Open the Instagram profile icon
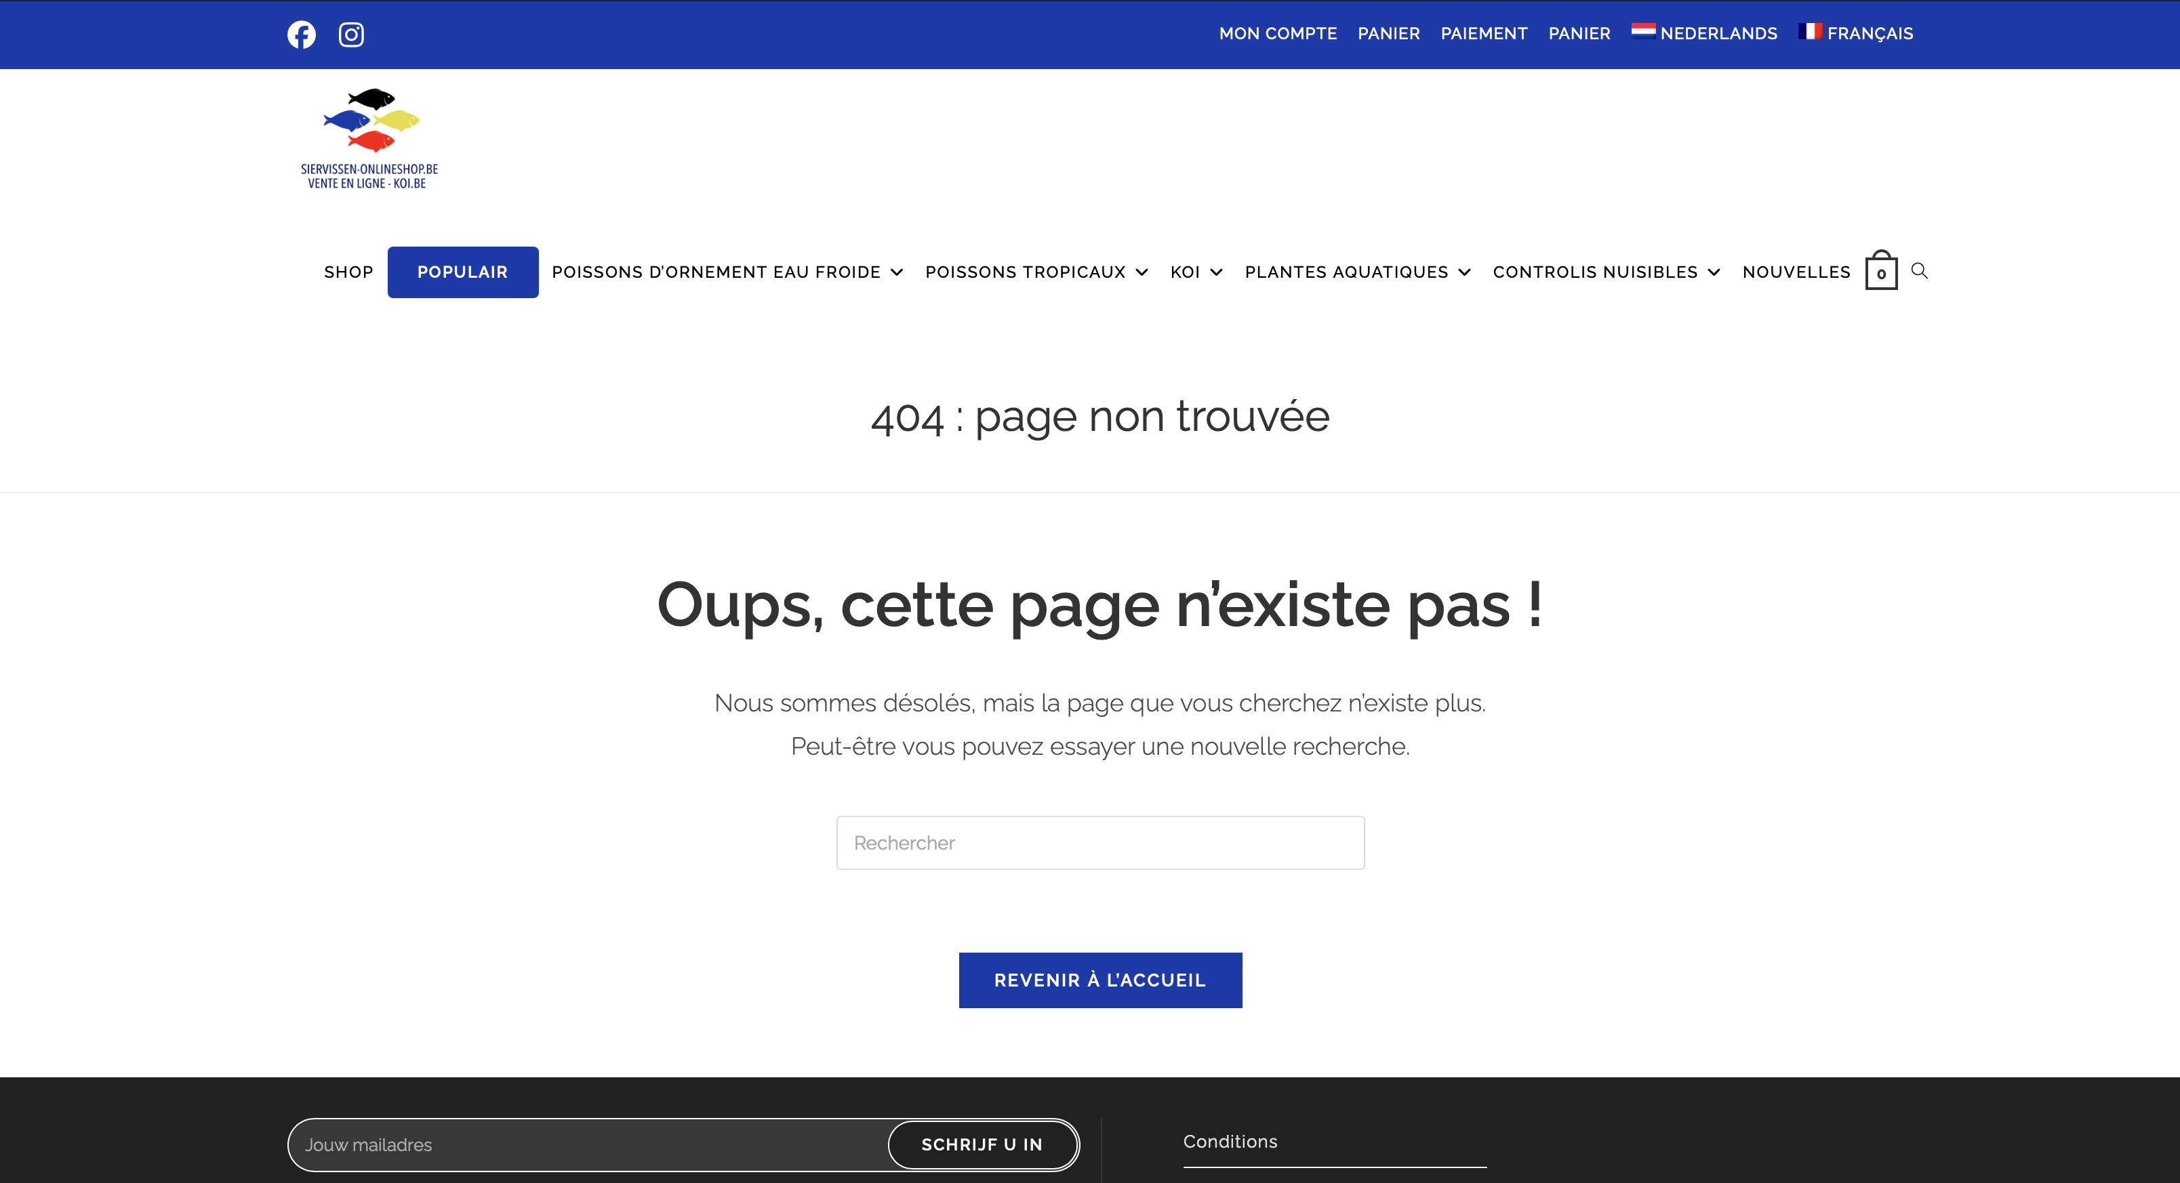Image resolution: width=2180 pixels, height=1183 pixels. [351, 34]
